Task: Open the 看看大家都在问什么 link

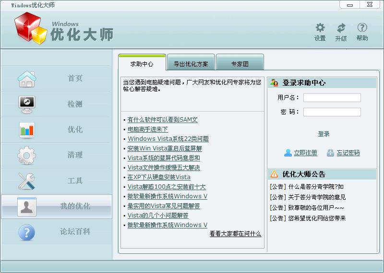Action: coord(235,234)
